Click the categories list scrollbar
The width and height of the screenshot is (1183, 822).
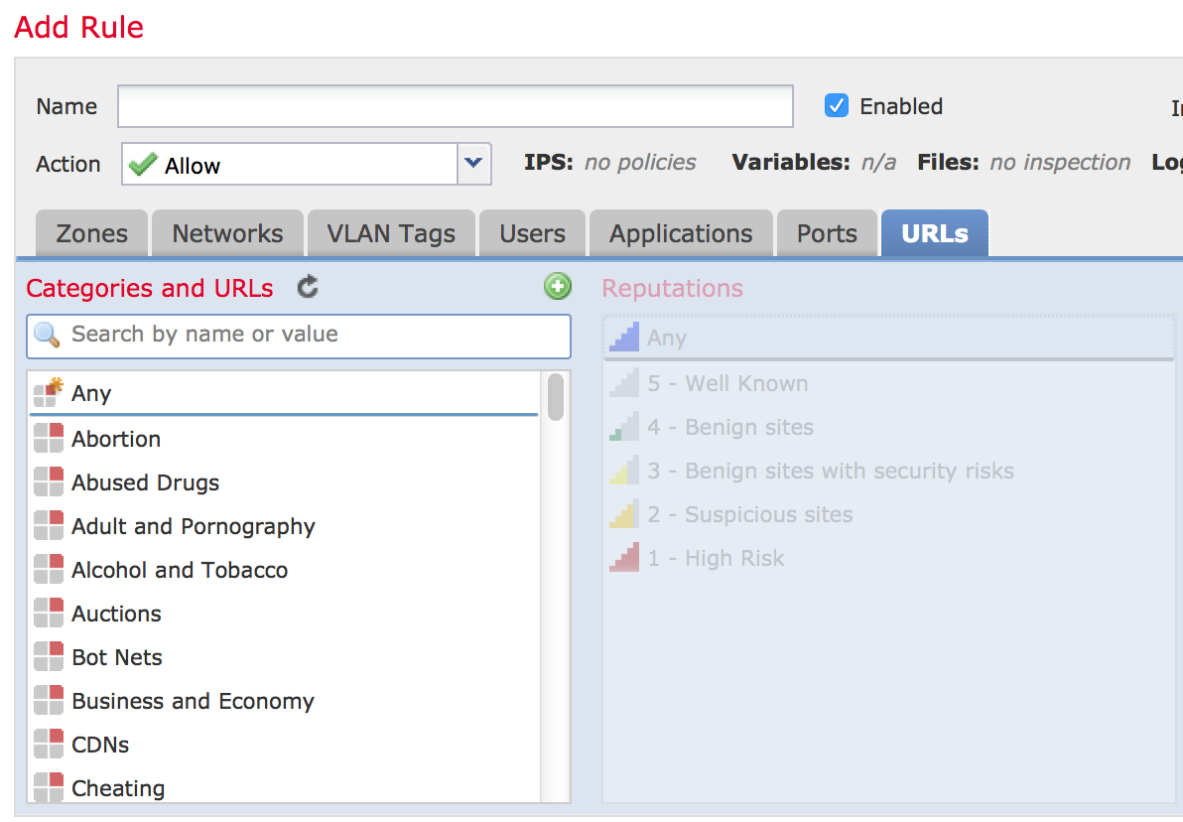click(556, 397)
